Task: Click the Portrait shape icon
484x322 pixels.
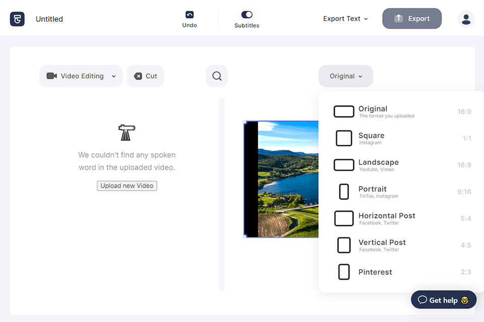Action: (x=344, y=192)
